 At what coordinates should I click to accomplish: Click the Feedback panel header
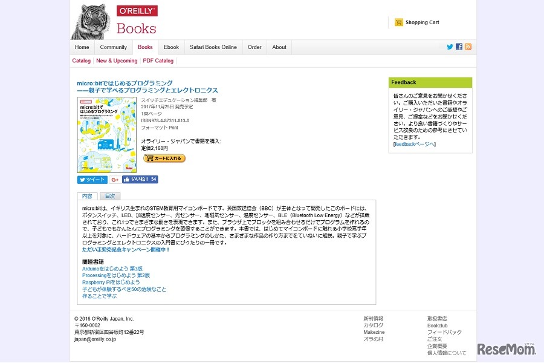point(430,83)
